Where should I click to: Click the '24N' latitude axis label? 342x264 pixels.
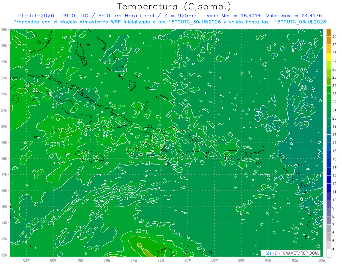click(x=4, y=62)
